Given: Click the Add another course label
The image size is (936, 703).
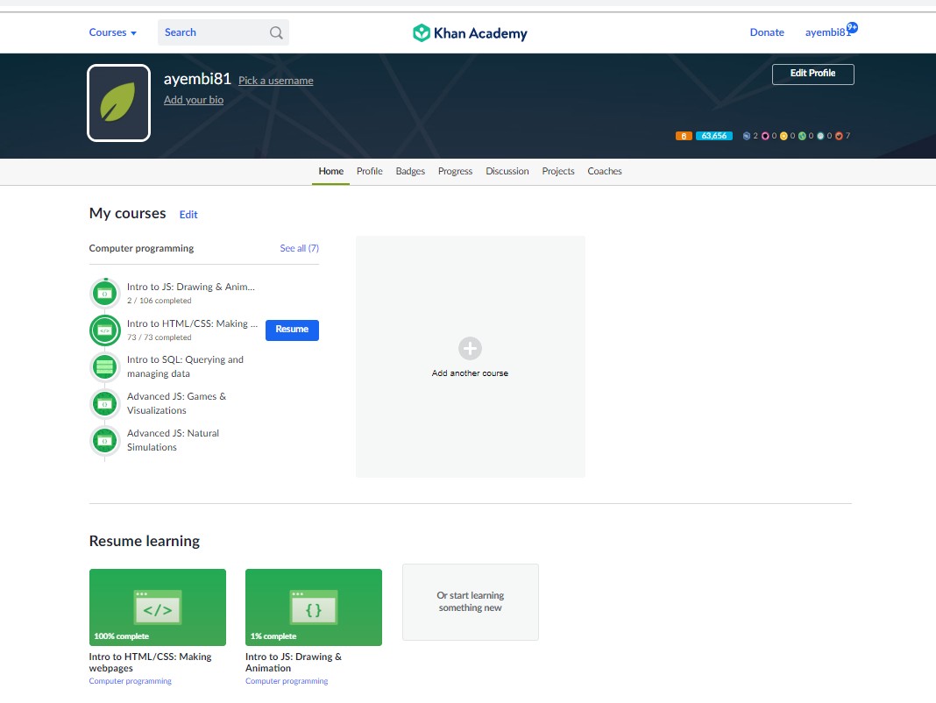Looking at the screenshot, I should click(x=470, y=373).
